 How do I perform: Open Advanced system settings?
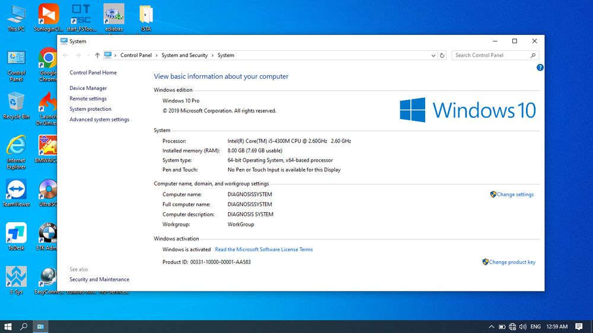tap(100, 120)
